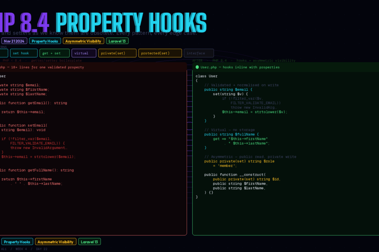Viewport: 379px width, 252px height.
Task: Click the Nov 21 2024 date tag
Action: [14, 41]
